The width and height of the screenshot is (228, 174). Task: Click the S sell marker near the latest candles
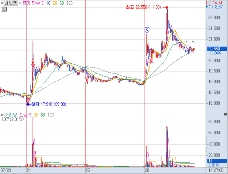pos(186,48)
